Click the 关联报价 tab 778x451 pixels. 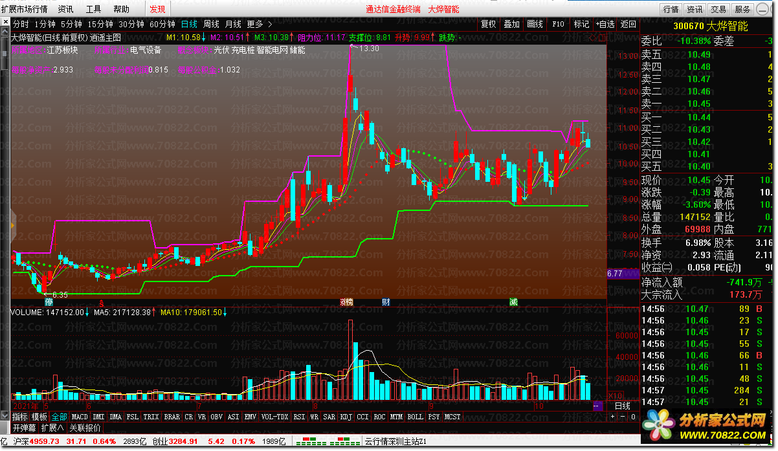pos(85,428)
